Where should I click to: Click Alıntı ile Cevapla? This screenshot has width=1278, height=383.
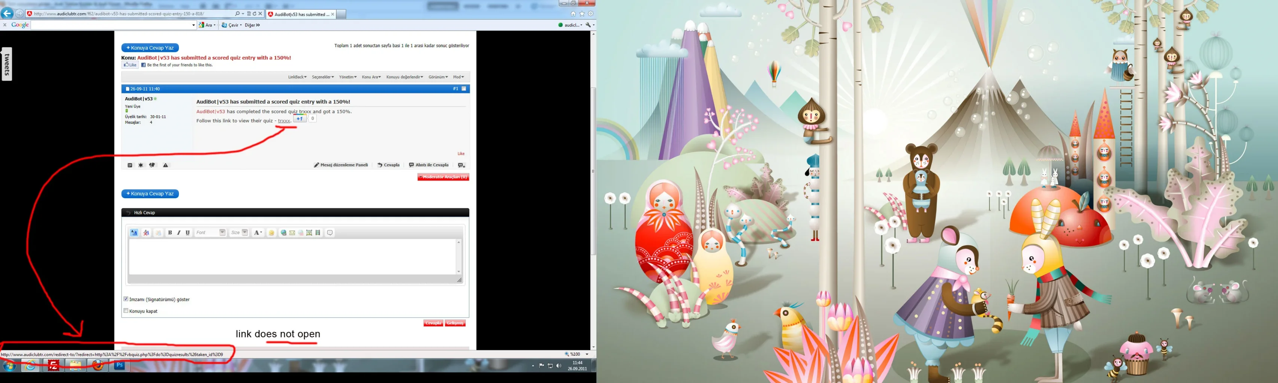[x=429, y=165]
